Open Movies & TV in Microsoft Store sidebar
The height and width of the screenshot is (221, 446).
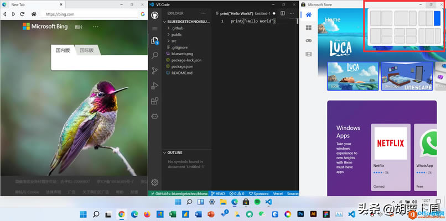309,54
